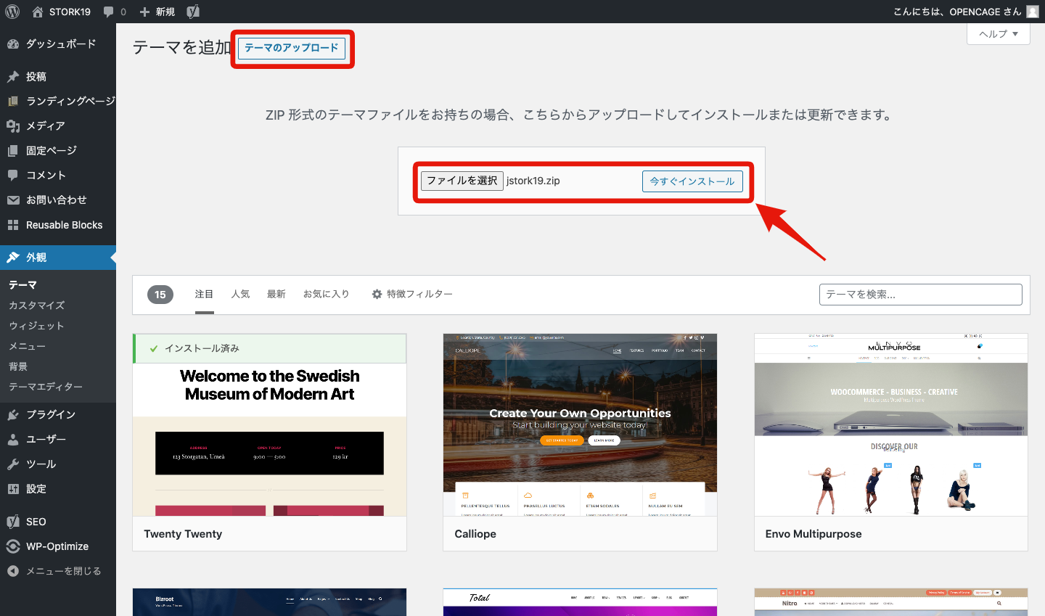
Task: Click ファイルを選択 to choose a file
Action: [462, 180]
